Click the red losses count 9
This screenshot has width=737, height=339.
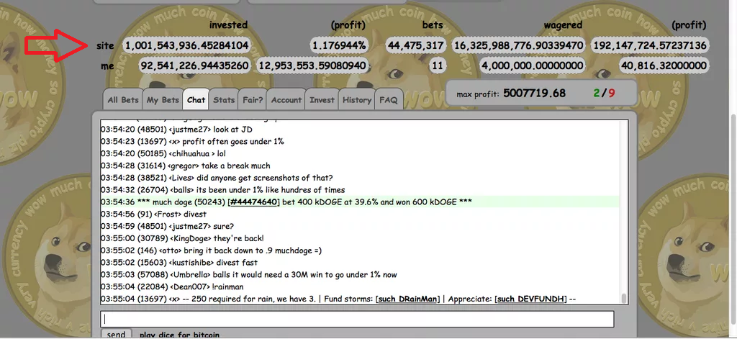612,93
